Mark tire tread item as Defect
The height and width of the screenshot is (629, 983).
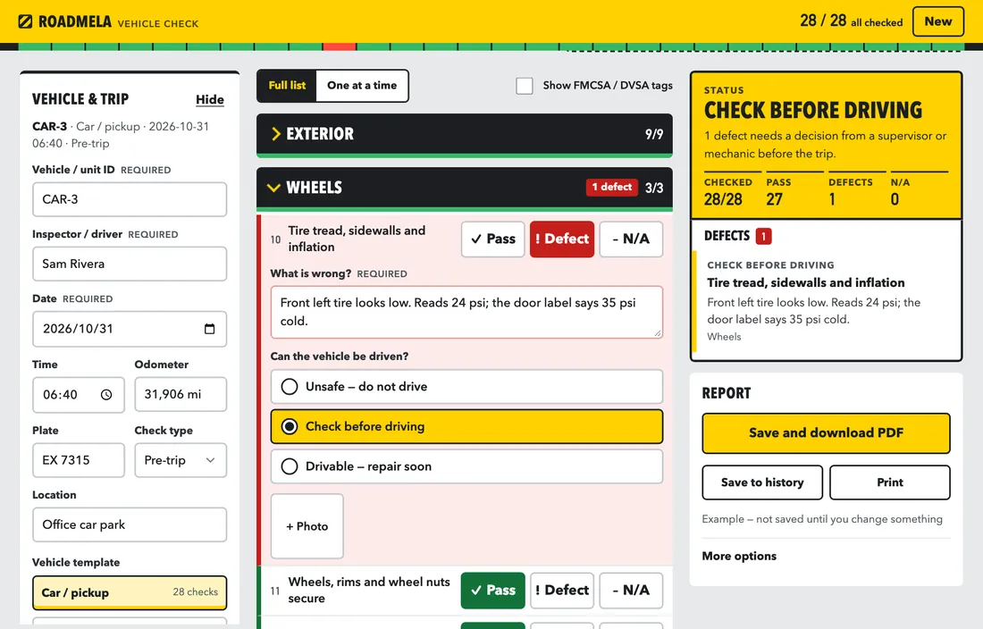click(562, 239)
